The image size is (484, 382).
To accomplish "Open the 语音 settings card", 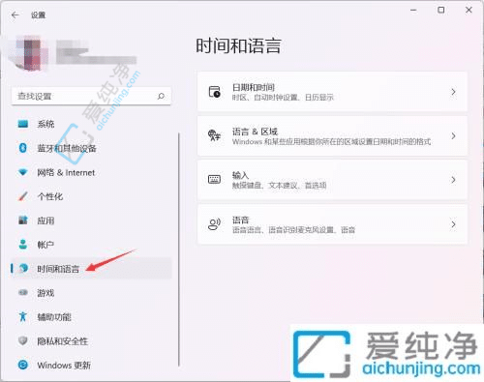I will [332, 224].
